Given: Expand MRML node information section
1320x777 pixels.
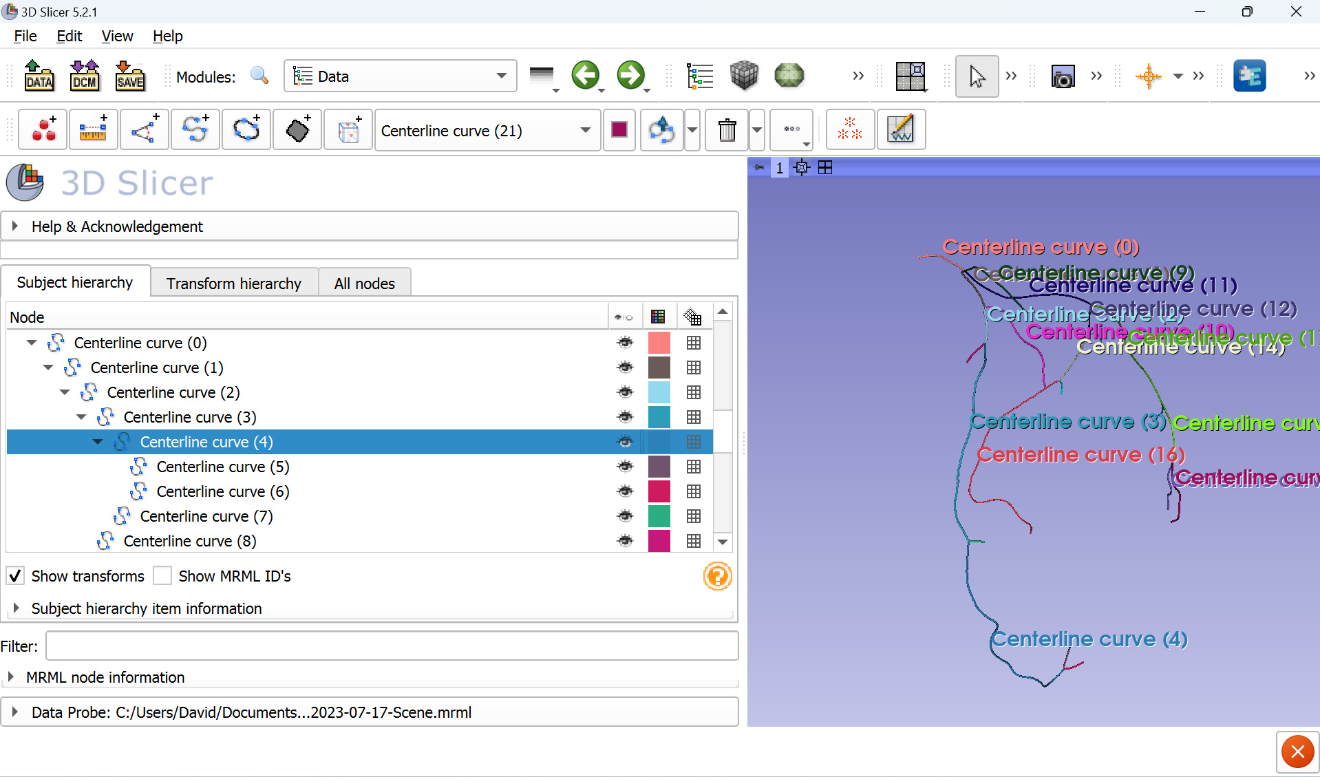Looking at the screenshot, I should point(370,677).
